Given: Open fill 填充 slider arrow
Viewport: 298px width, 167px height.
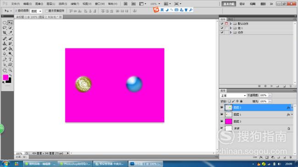Looking at the screenshot, I should 270,101.
